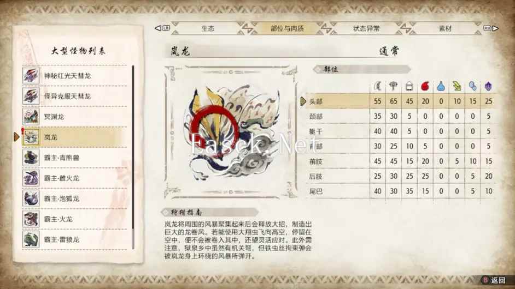This screenshot has height=289, width=515.
Task: Click the RB next tab arrow
Action: click(491, 28)
